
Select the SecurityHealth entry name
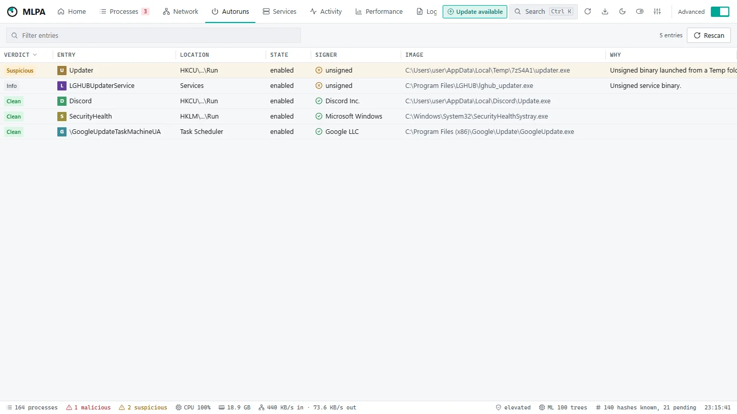point(91,117)
